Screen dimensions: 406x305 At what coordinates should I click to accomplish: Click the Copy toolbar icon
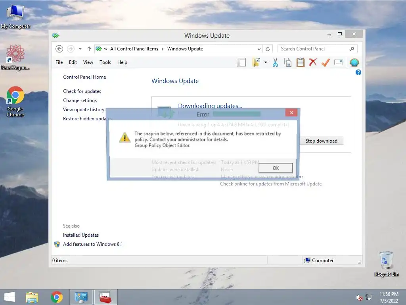[x=288, y=62]
